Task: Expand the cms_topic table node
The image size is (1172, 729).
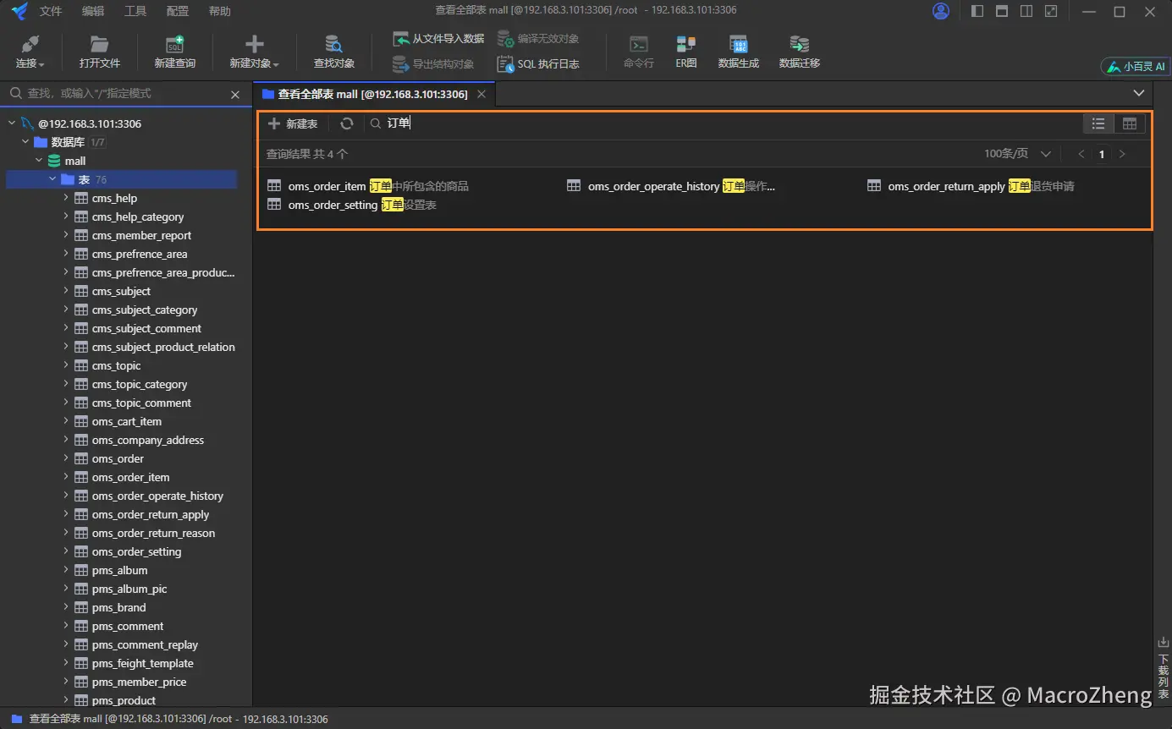Action: (66, 365)
